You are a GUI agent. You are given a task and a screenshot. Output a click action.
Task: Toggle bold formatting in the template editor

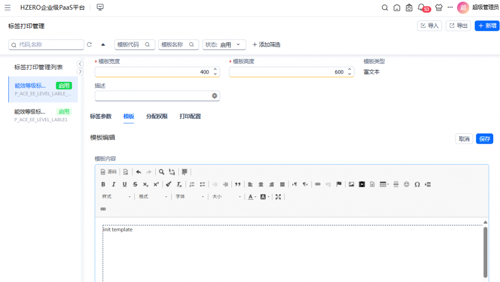click(x=103, y=184)
